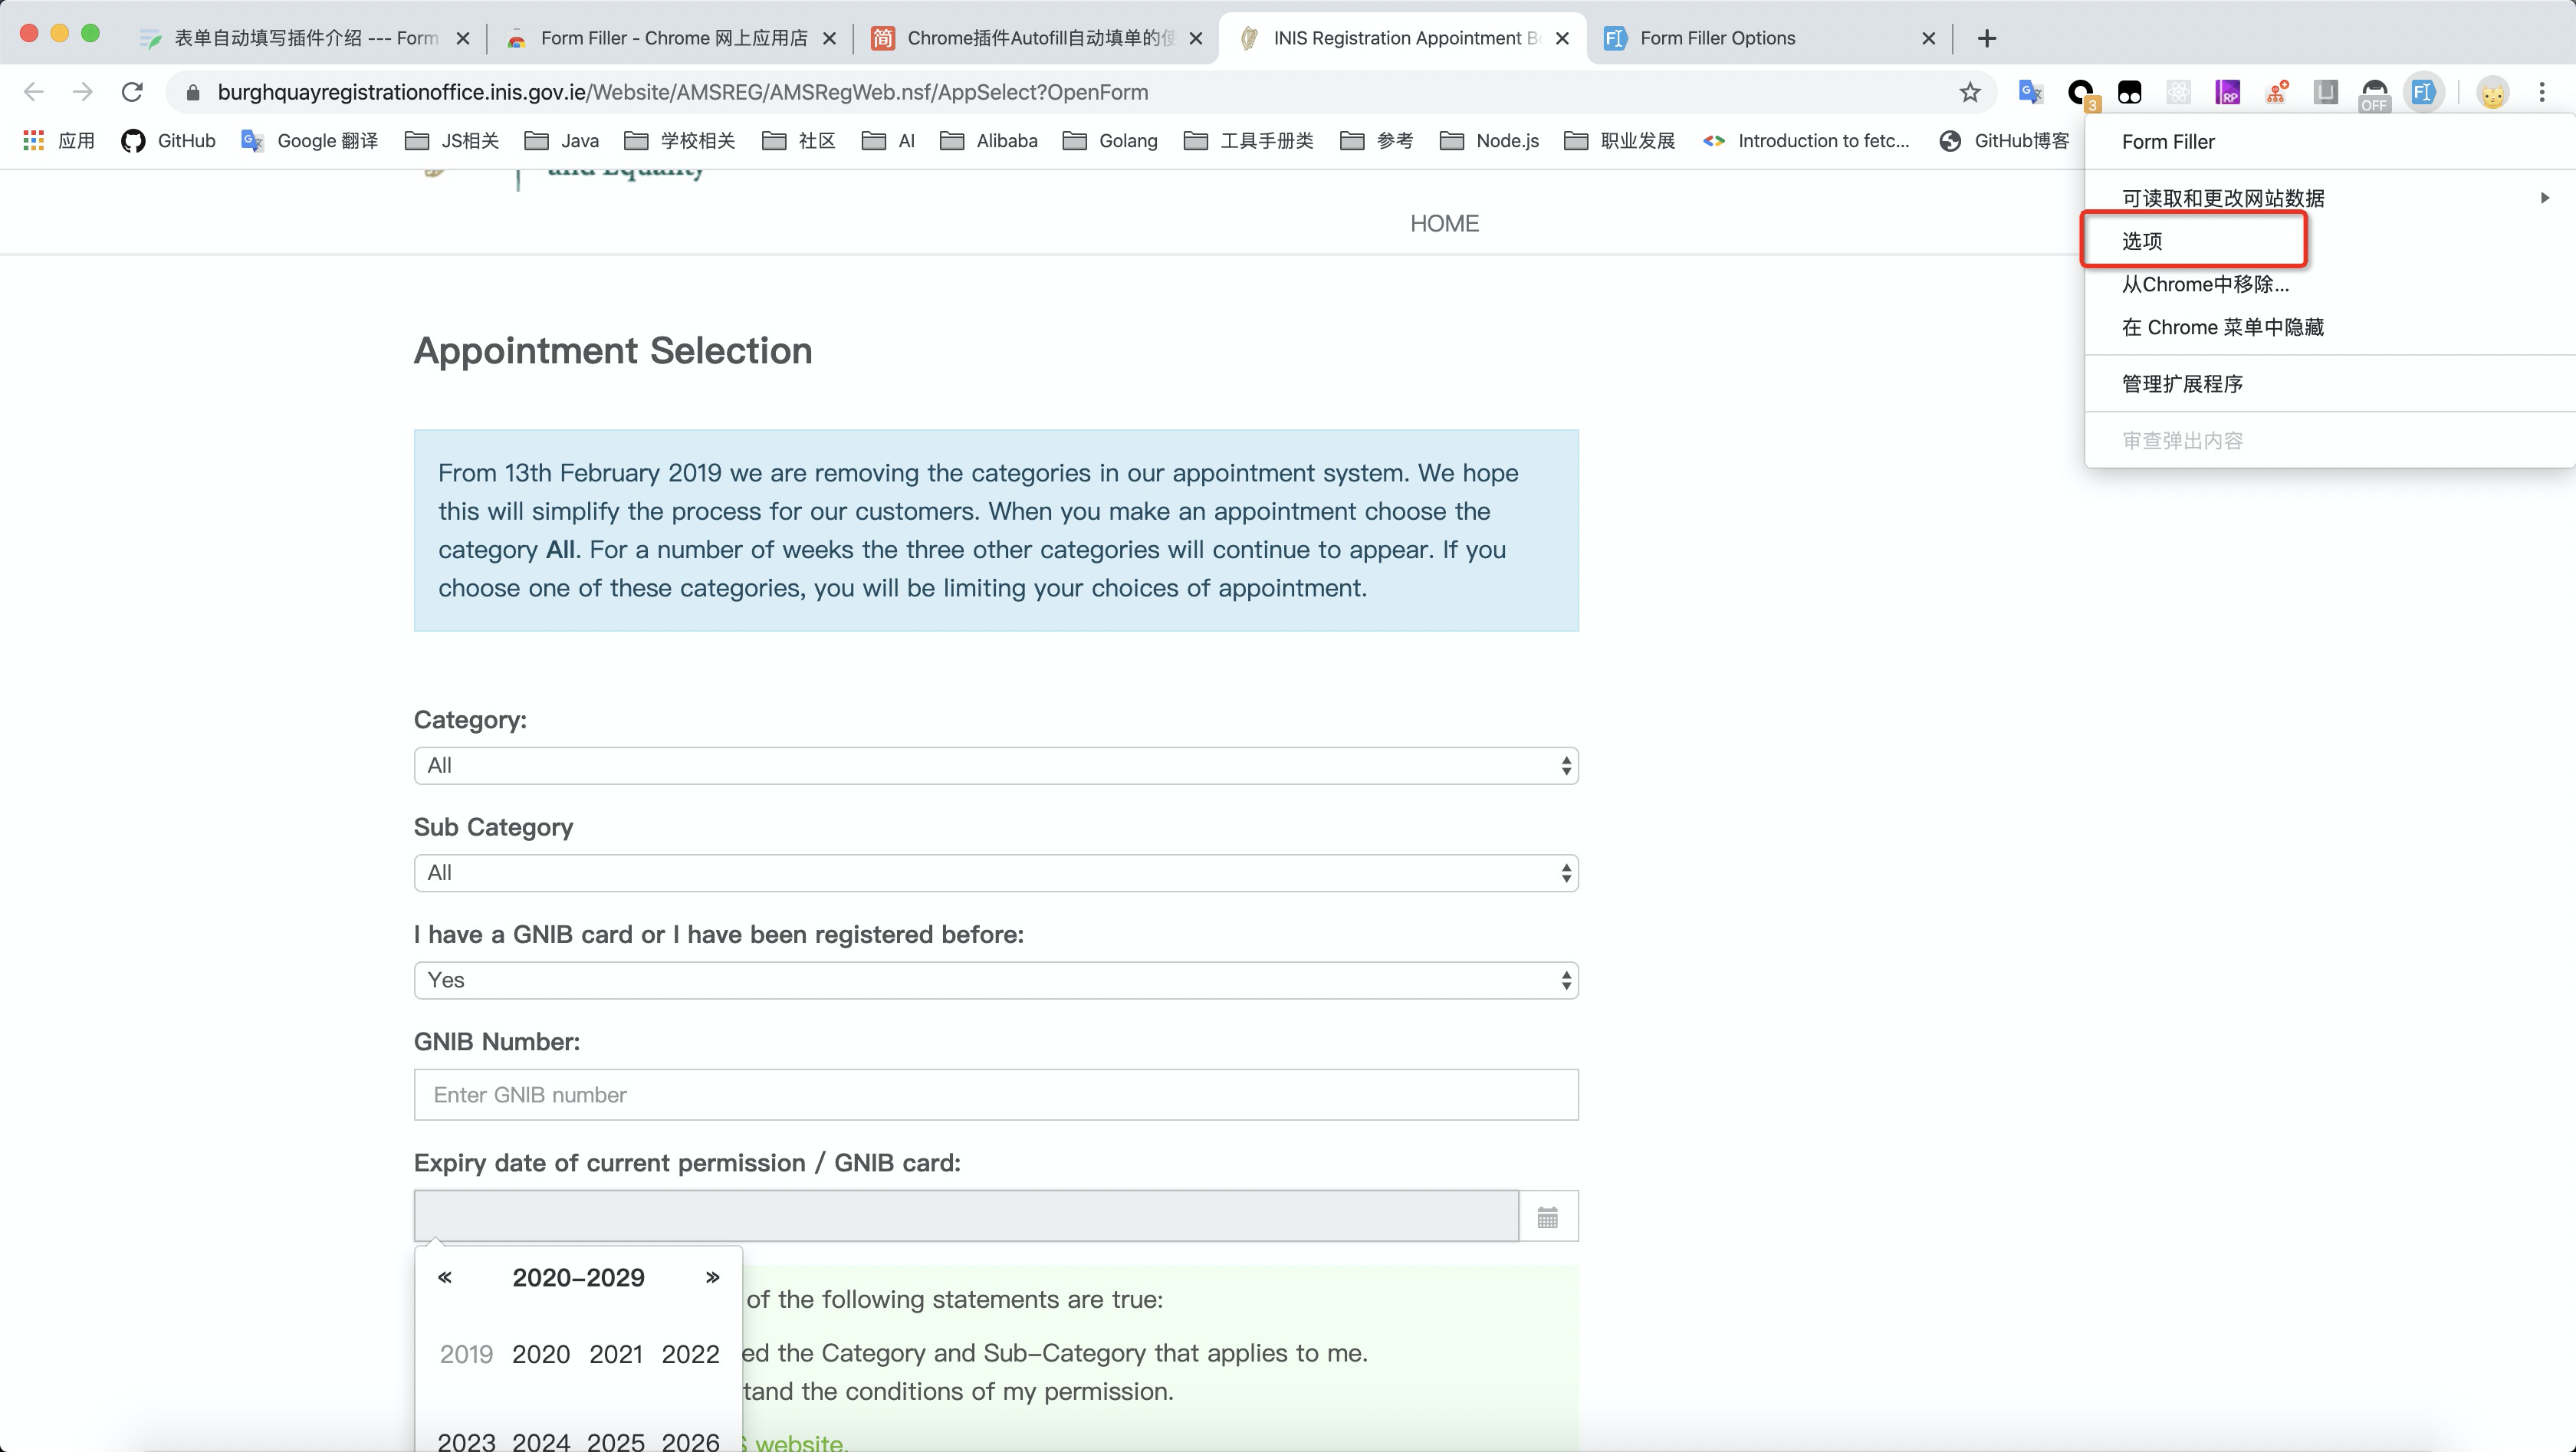Bookmark this page with the star icon
Viewport: 2576px width, 1452px height.
click(x=1969, y=92)
